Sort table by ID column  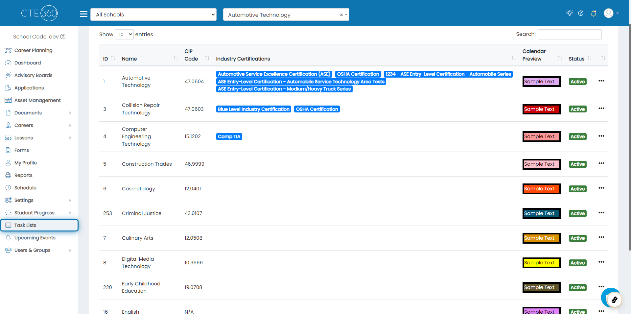pos(113,58)
